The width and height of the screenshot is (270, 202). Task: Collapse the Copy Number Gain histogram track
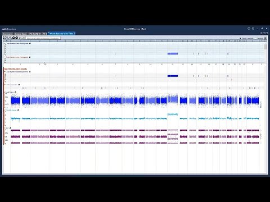click(5, 43)
